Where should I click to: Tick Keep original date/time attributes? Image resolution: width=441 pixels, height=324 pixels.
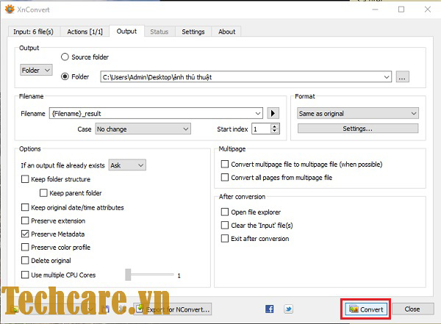[x=25, y=208]
